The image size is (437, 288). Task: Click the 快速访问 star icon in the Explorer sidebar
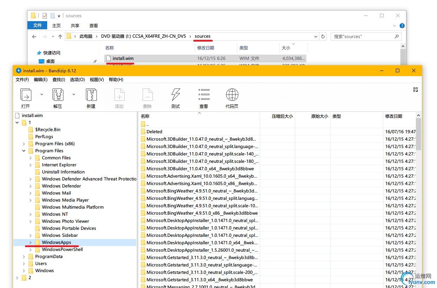pyautogui.click(x=39, y=53)
